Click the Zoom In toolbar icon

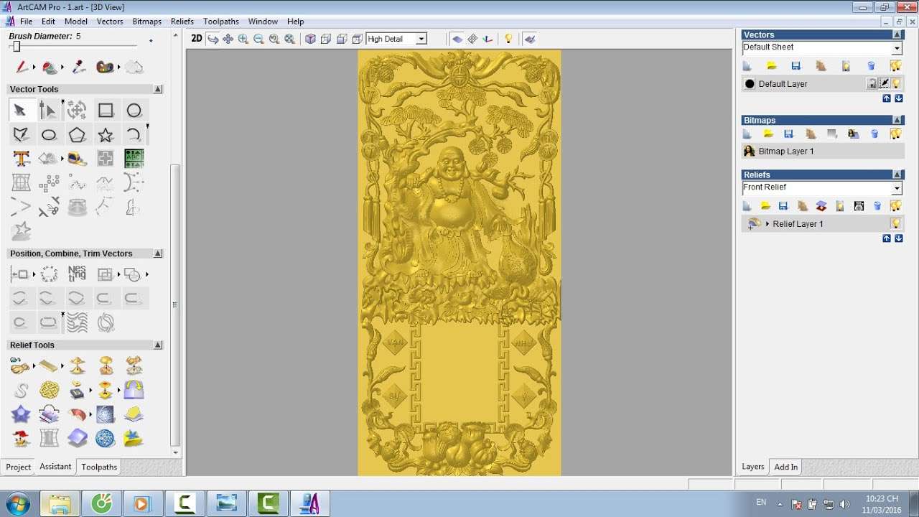(x=243, y=39)
